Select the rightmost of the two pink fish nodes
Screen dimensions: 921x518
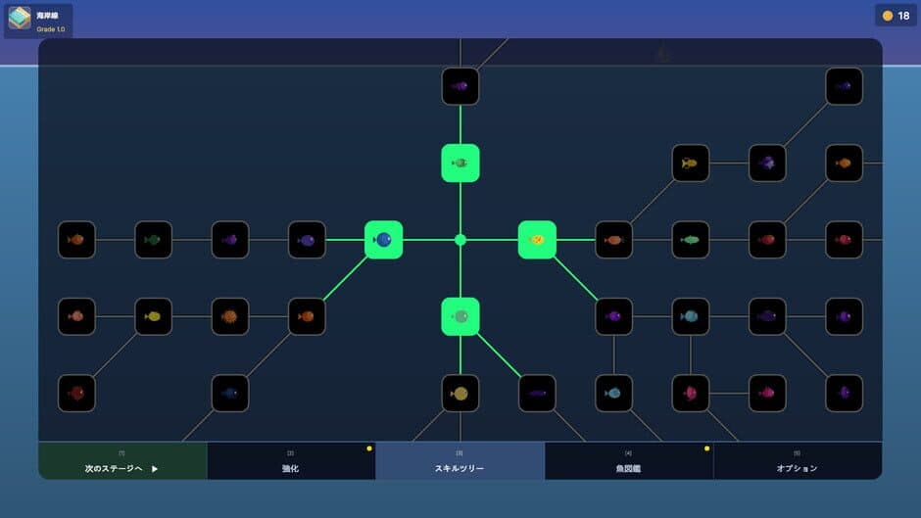767,394
